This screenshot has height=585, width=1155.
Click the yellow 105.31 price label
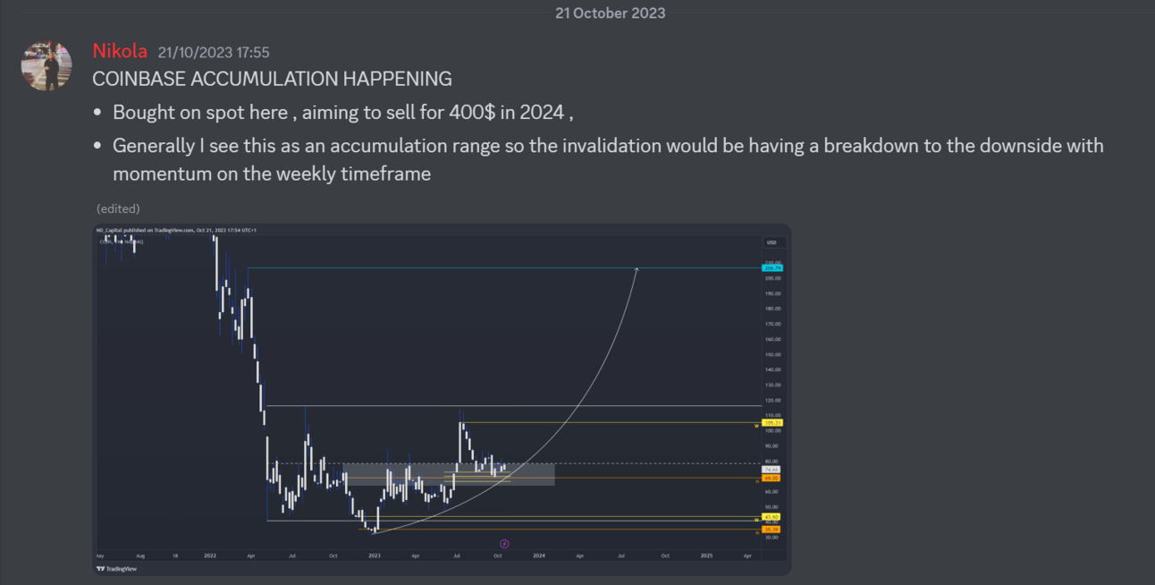pos(772,422)
